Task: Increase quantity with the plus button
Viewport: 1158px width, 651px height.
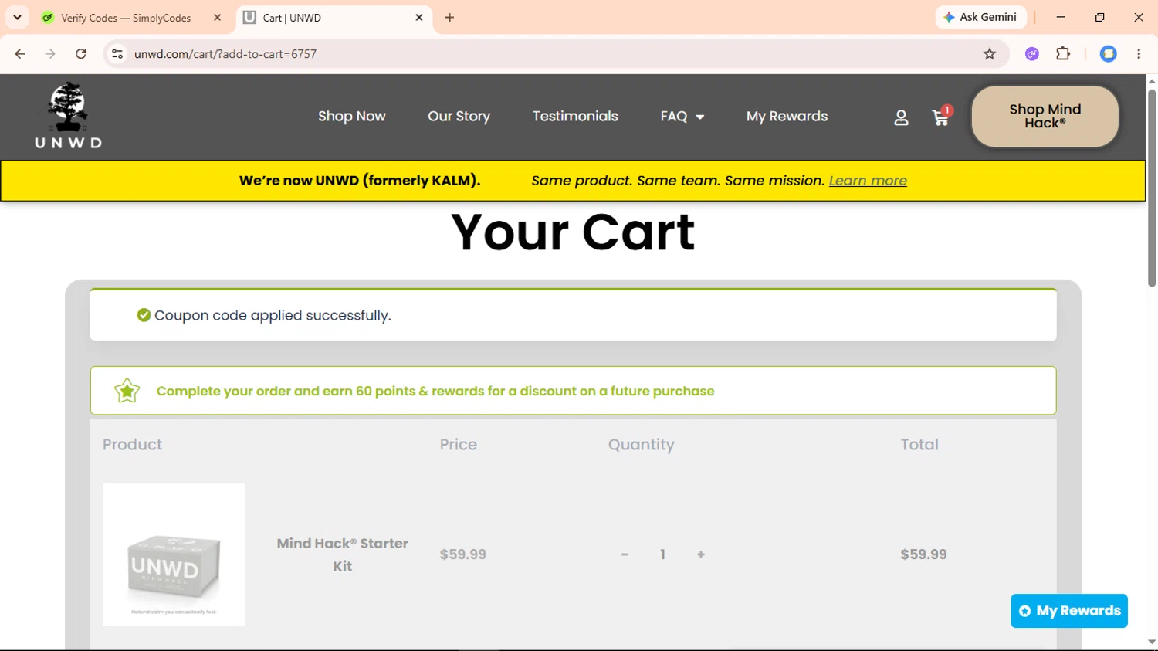Action: tap(701, 554)
